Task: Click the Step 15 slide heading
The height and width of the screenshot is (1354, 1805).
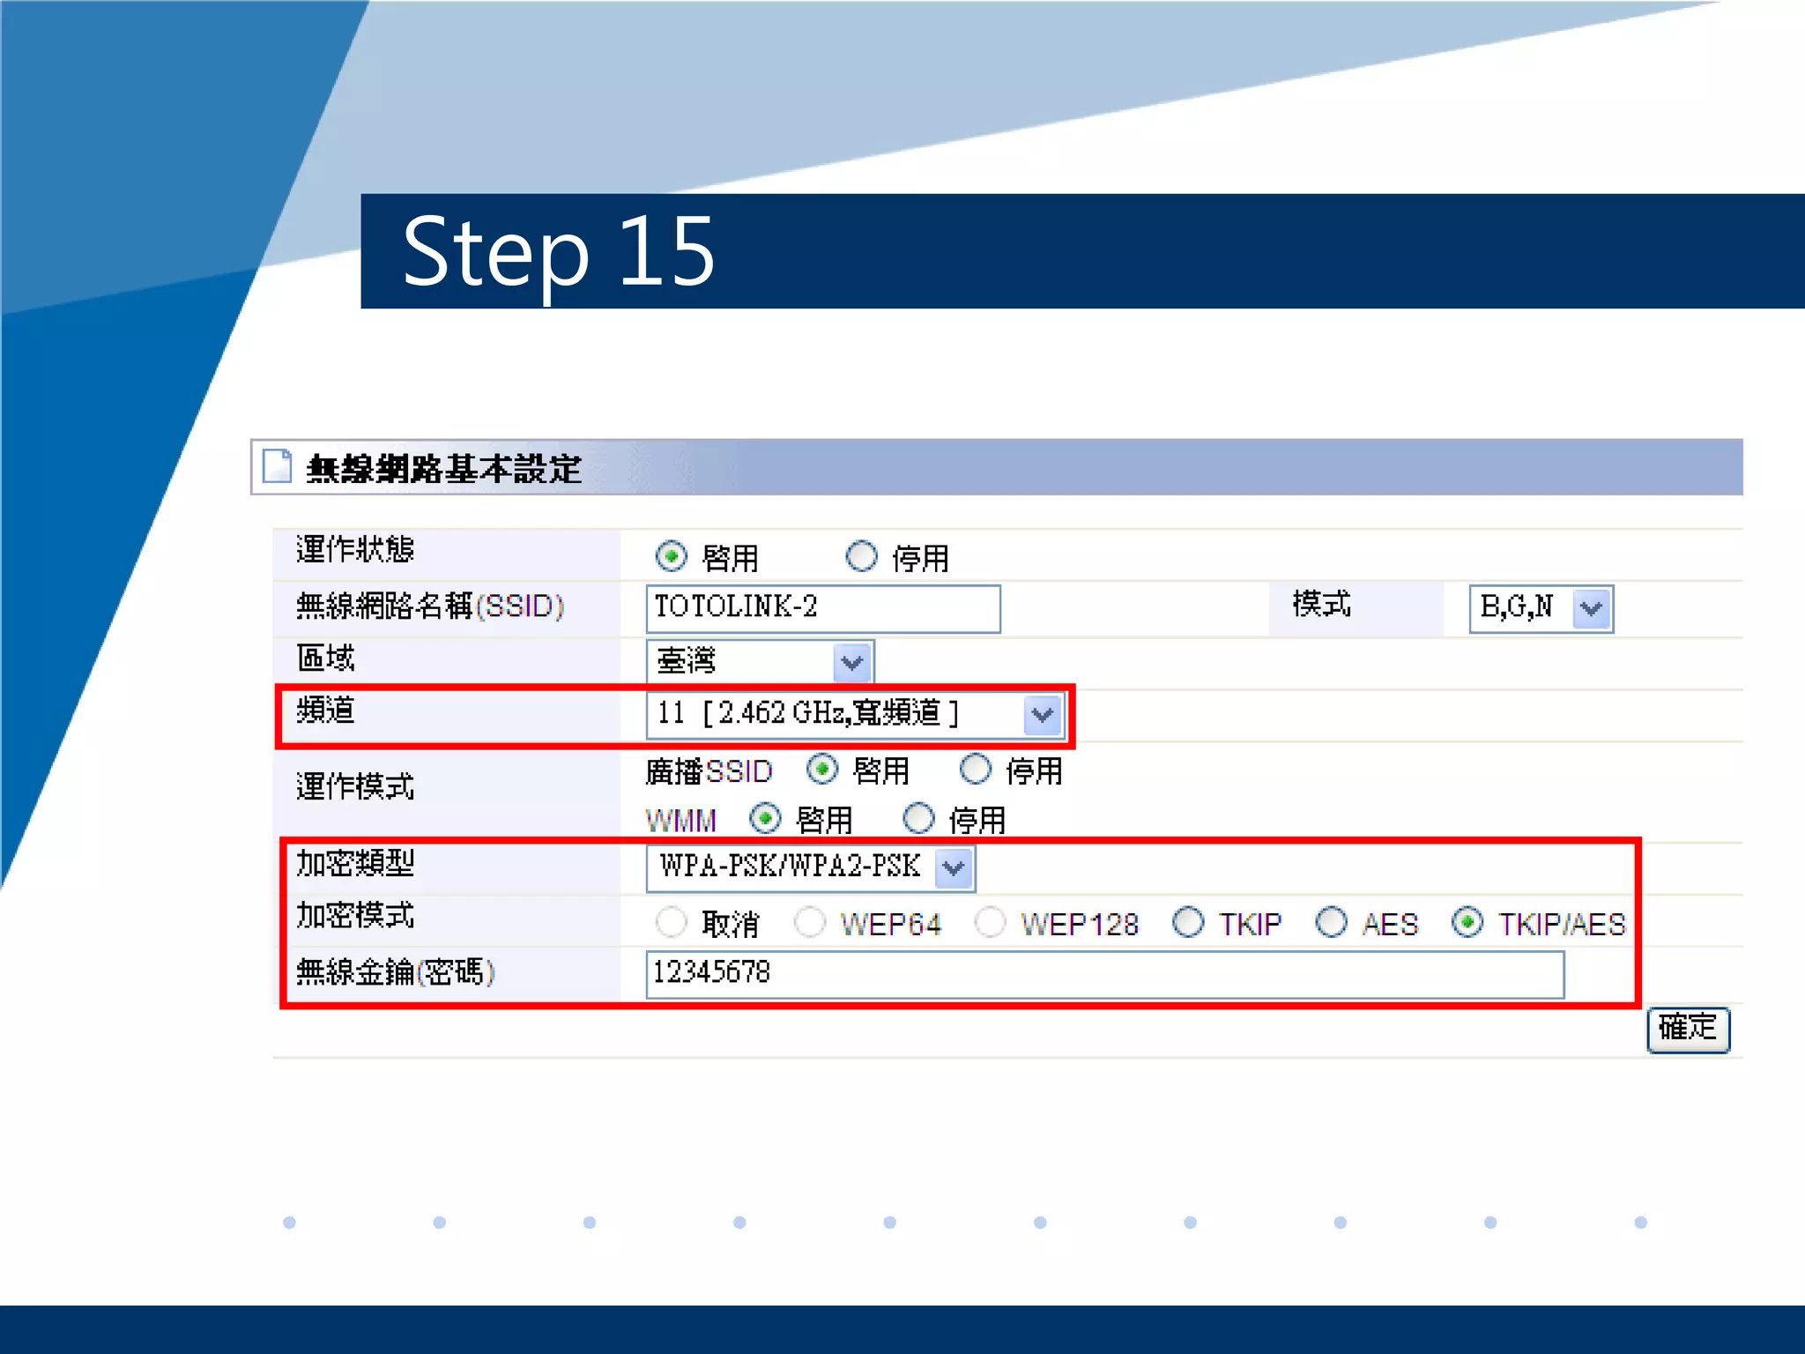Action: [559, 253]
